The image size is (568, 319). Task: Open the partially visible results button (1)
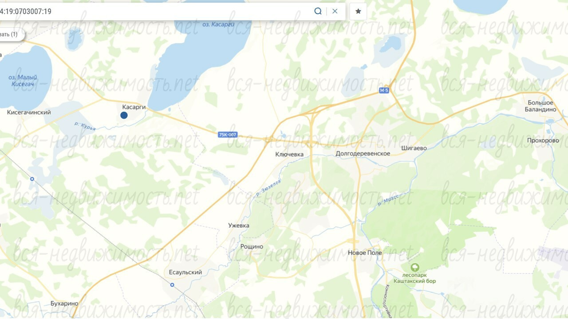coord(9,34)
